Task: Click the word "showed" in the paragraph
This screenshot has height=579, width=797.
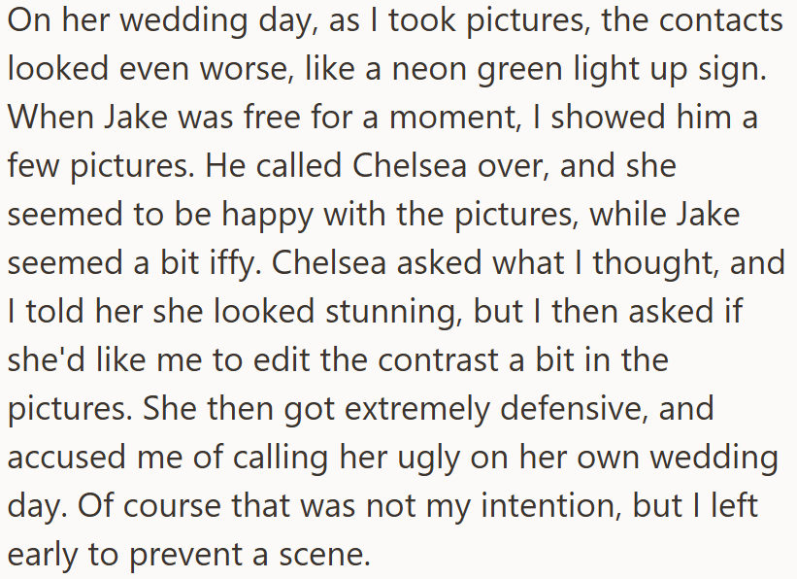Action: [x=608, y=117]
